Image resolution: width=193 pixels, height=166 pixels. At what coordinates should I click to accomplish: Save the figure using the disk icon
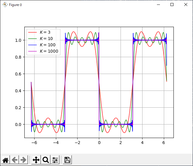pyautogui.click(x=67, y=160)
